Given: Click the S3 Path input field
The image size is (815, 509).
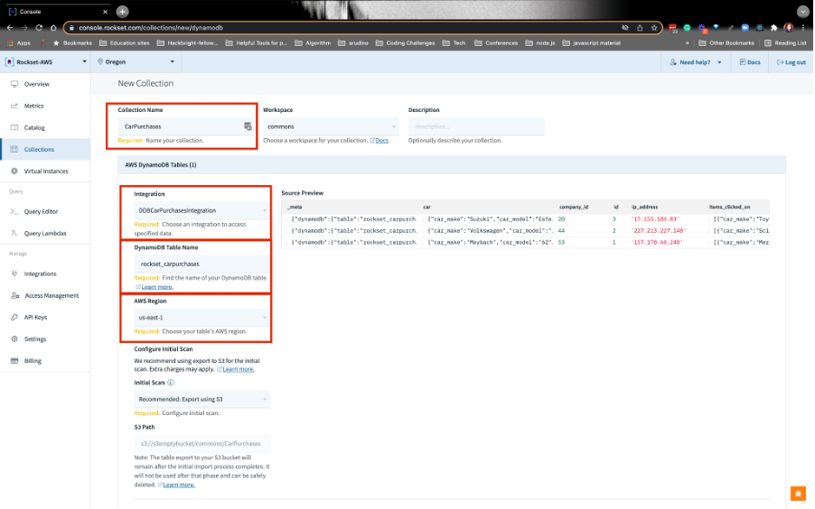Looking at the screenshot, I should pyautogui.click(x=202, y=444).
